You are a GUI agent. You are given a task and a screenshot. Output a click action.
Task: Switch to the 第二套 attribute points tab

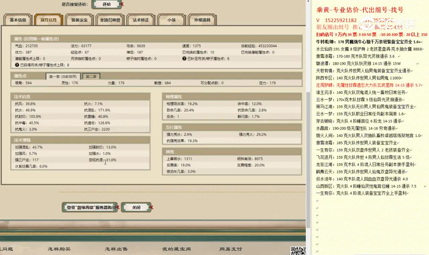91,76
